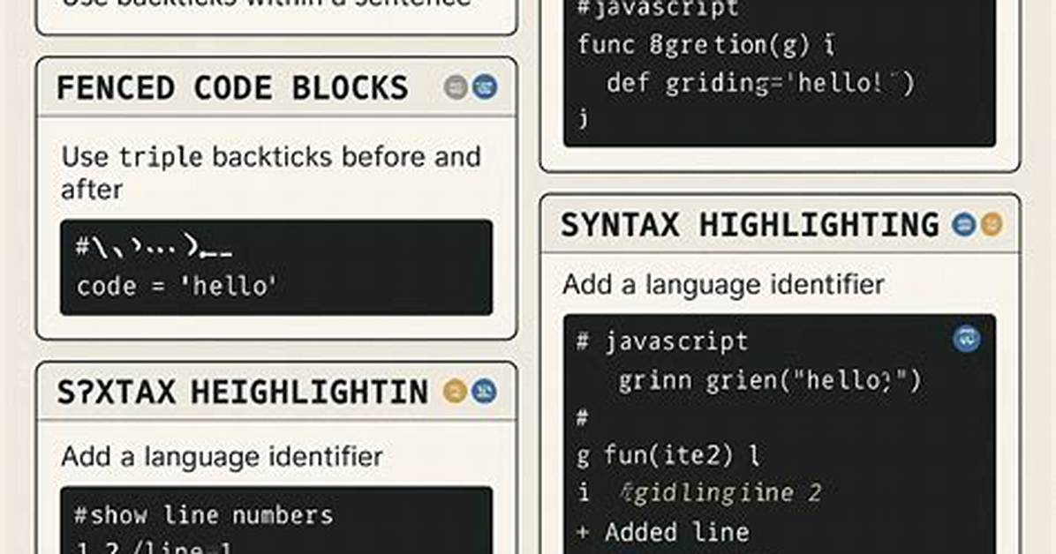This screenshot has height=554, width=1056.
Task: Click the "g fun(ite2)" code line
Action: coord(668,455)
